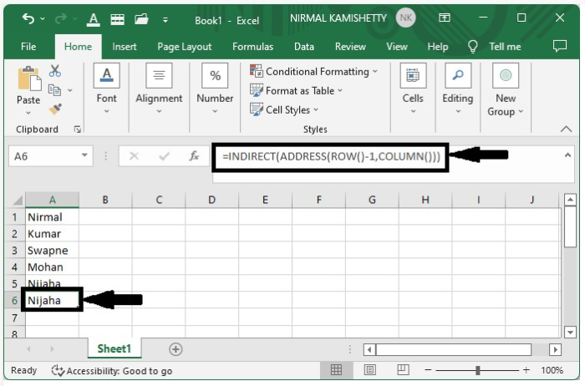The height and width of the screenshot is (386, 585).
Task: Switch to the View tab
Action: click(x=397, y=47)
